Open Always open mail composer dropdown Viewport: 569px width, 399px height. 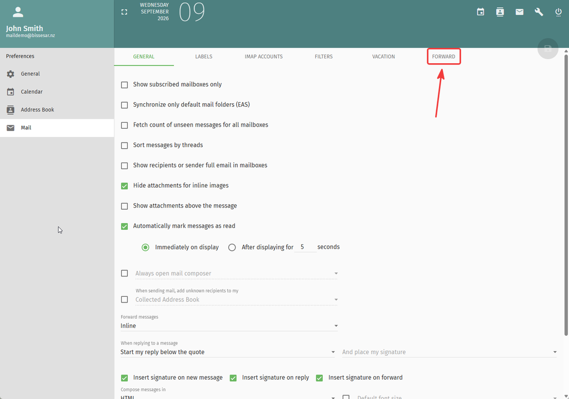pyautogui.click(x=236, y=274)
